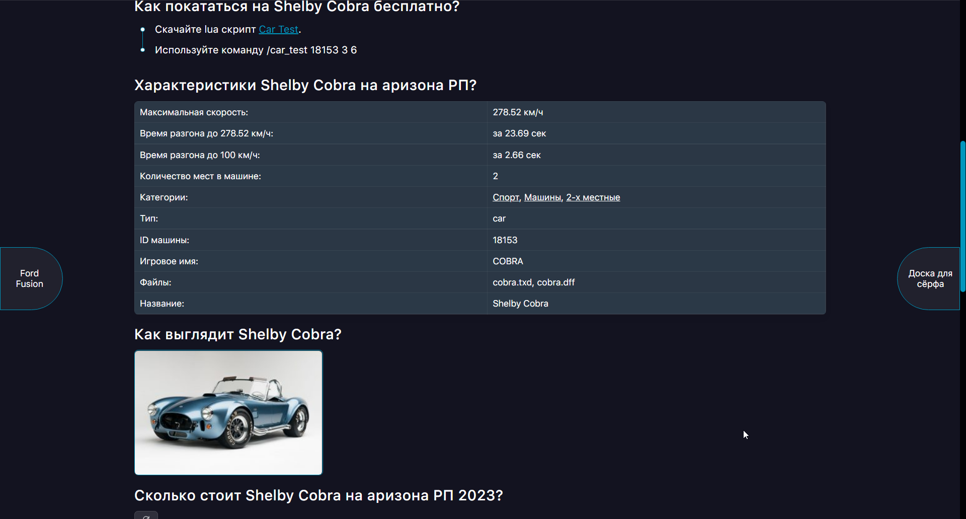Click the heading Сколько стоит Shelby Cobra

point(318,495)
